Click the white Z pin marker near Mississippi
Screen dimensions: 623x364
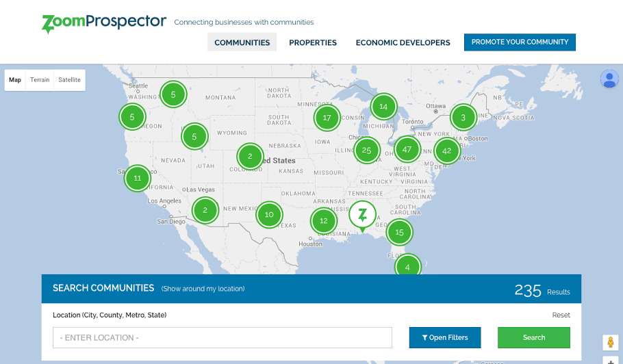(x=362, y=216)
